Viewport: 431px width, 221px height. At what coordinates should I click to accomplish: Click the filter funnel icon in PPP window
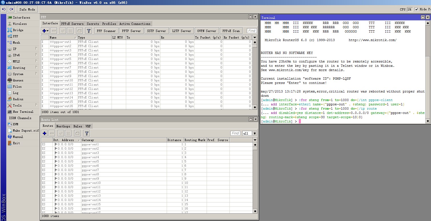(x=89, y=31)
